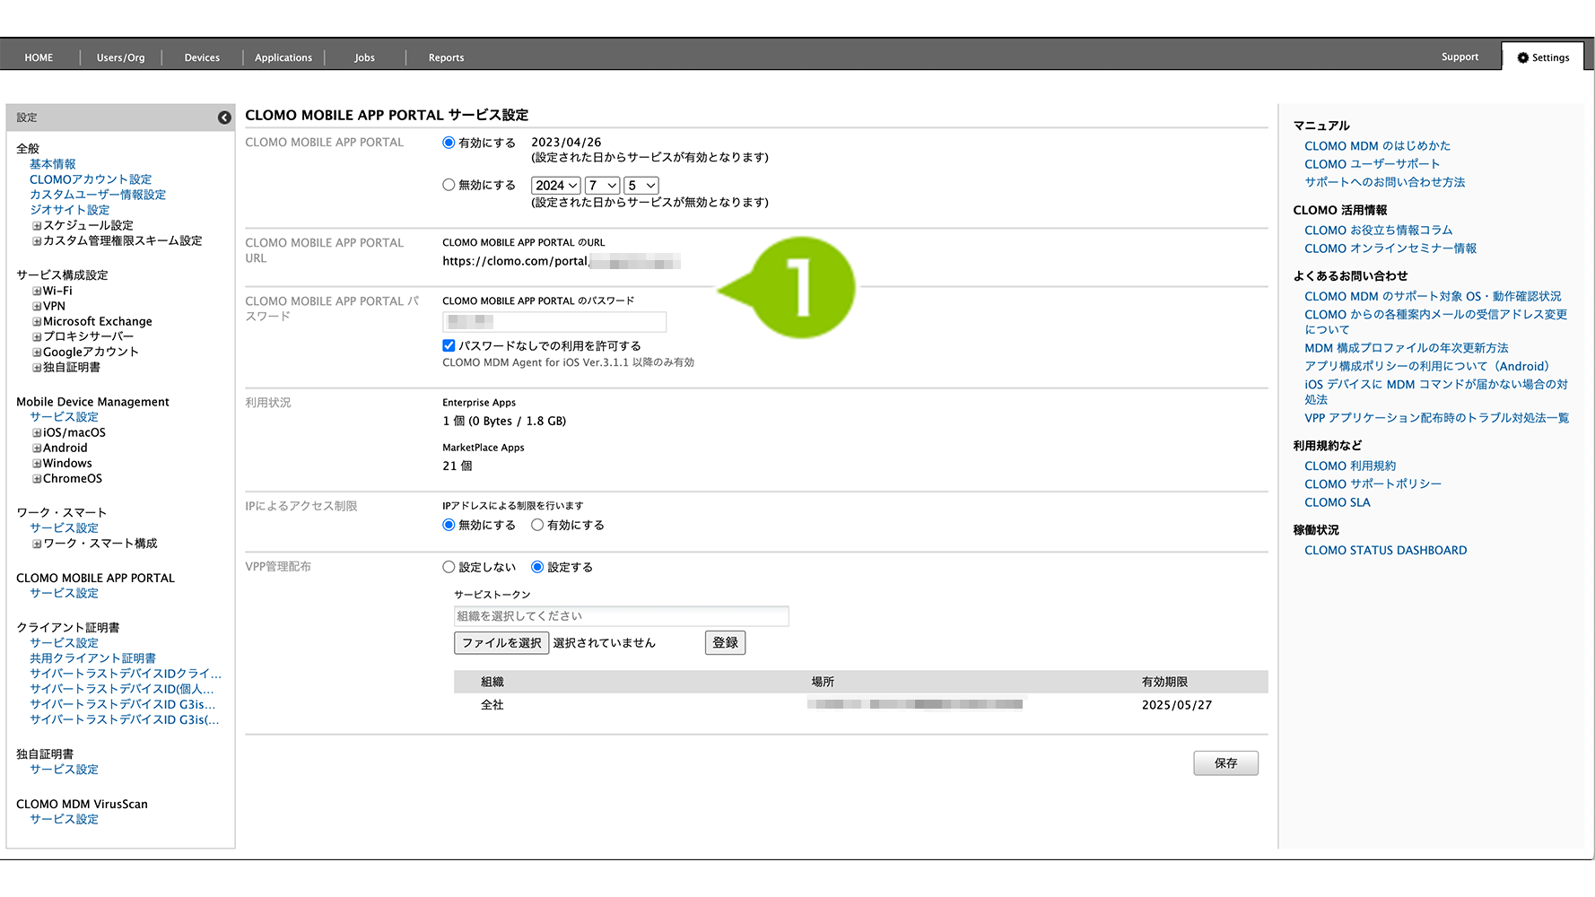Image resolution: width=1595 pixels, height=897 pixels.
Task: Uncheck パスワードなしでの利用を許可する checkbox
Action: pyautogui.click(x=449, y=345)
